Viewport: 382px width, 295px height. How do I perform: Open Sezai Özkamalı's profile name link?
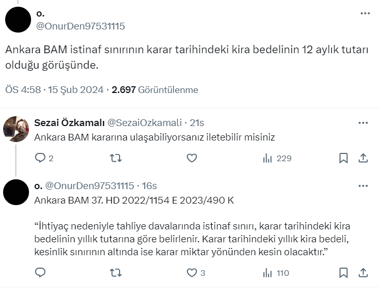point(68,123)
